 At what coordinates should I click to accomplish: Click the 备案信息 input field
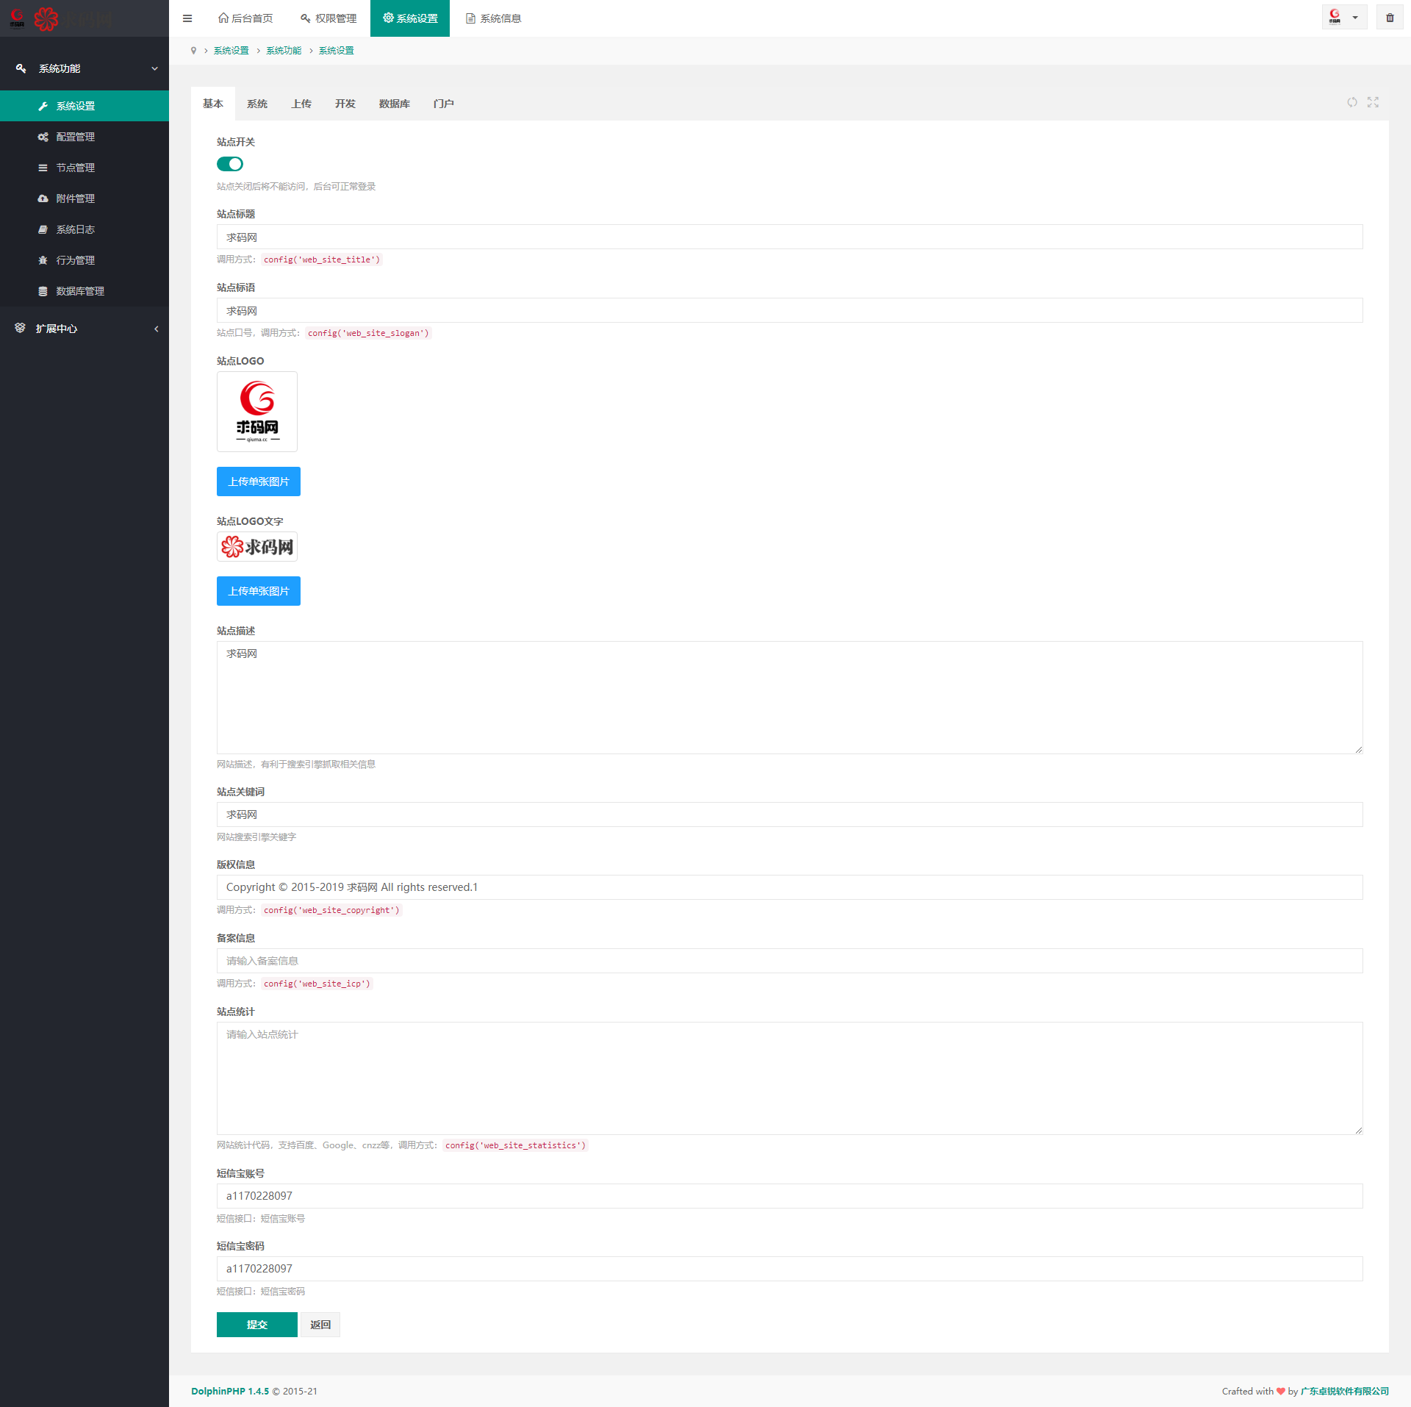pyautogui.click(x=789, y=961)
